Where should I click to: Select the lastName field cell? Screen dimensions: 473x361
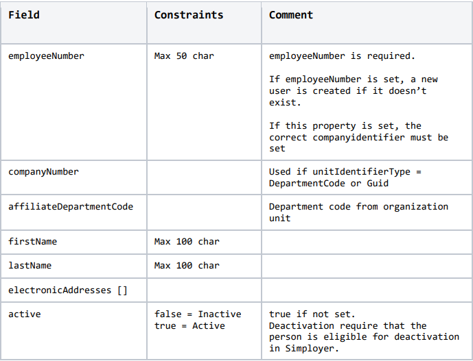pyautogui.click(x=30, y=266)
